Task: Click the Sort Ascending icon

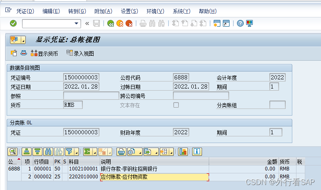Action: point(27,152)
